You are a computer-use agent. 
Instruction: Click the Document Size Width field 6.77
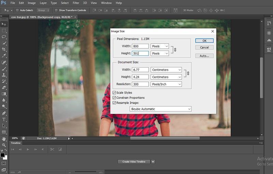pos(140,70)
